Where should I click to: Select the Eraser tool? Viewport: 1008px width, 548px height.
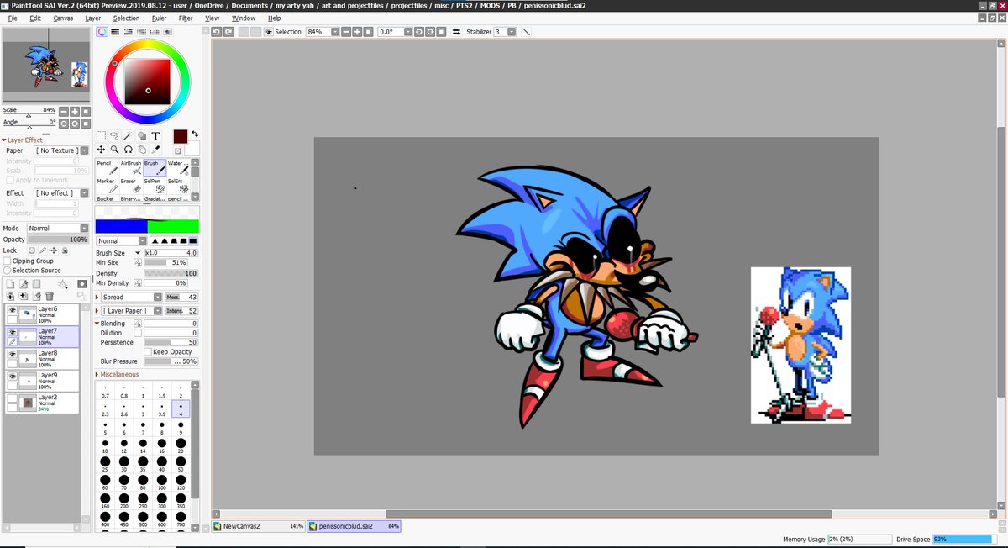[130, 186]
